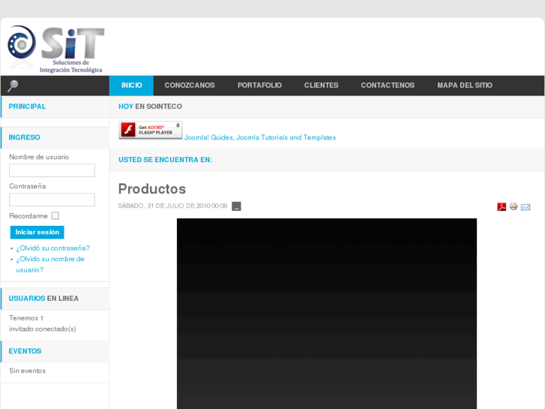Click the email article icon
545x409 pixels.
coord(526,207)
